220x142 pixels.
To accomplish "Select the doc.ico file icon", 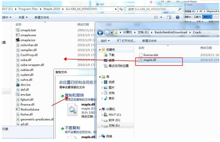I will [x=18, y=85].
